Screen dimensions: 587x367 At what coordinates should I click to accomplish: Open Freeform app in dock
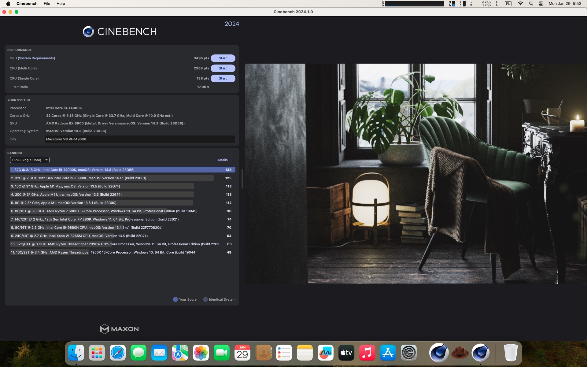pos(325,353)
